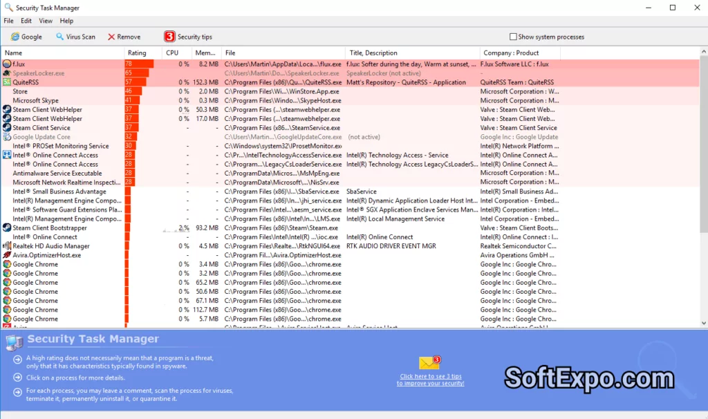Open Security tips via red badge icon
Image resolution: width=708 pixels, height=419 pixels.
(168, 37)
